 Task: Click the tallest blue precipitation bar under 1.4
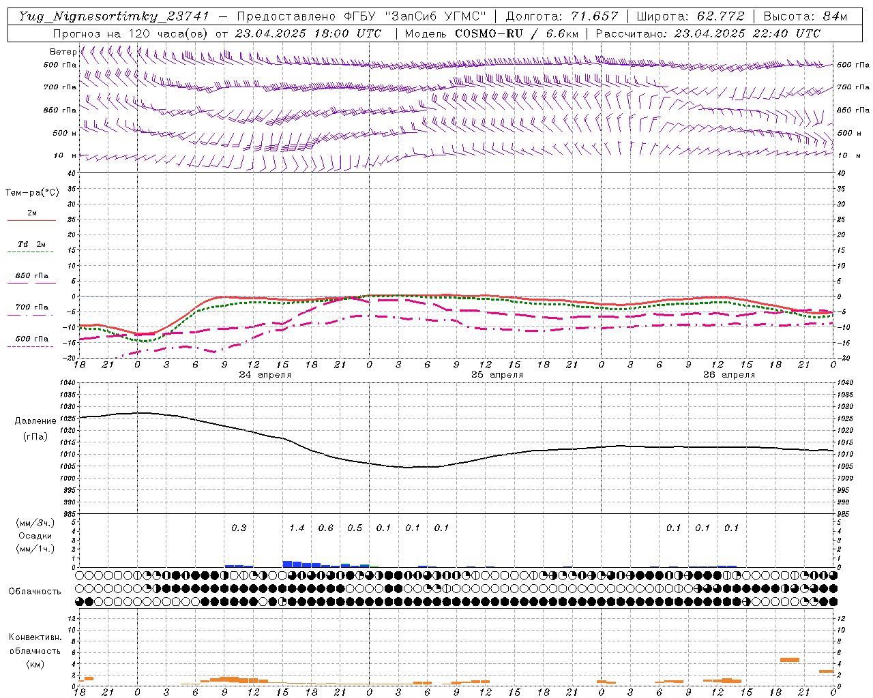(x=287, y=564)
